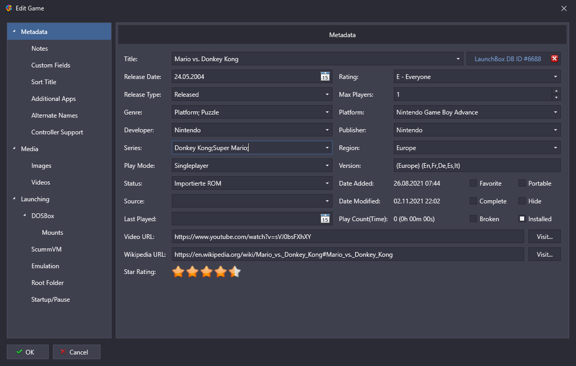
Task: Collapse the Metadata tree section
Action: click(14, 31)
